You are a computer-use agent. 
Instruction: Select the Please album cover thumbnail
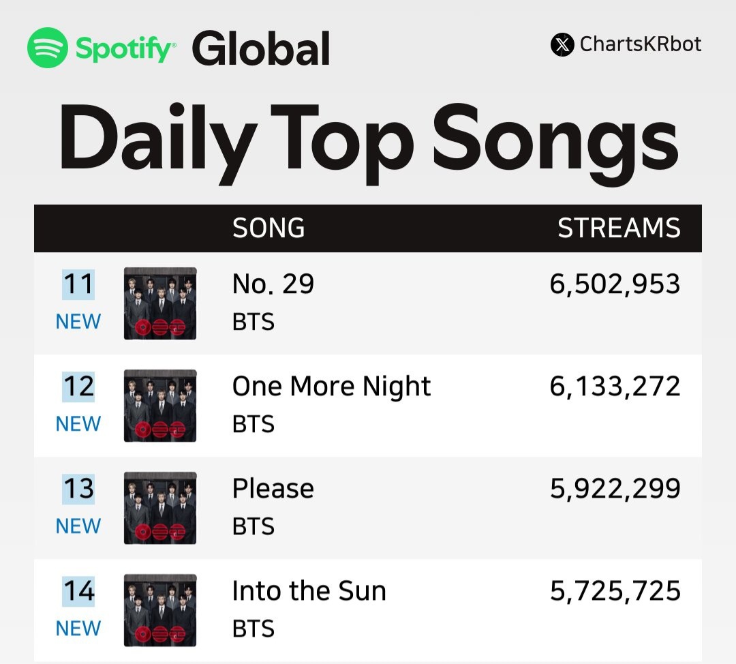click(x=160, y=508)
